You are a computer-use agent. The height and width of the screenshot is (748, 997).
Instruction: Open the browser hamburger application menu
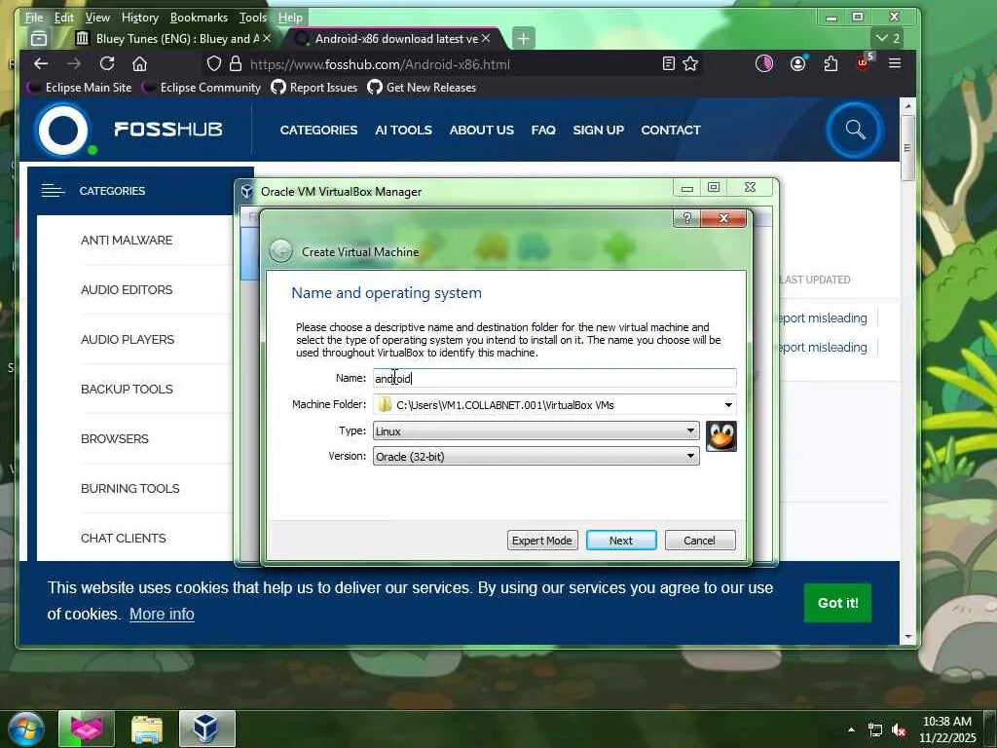(x=895, y=63)
